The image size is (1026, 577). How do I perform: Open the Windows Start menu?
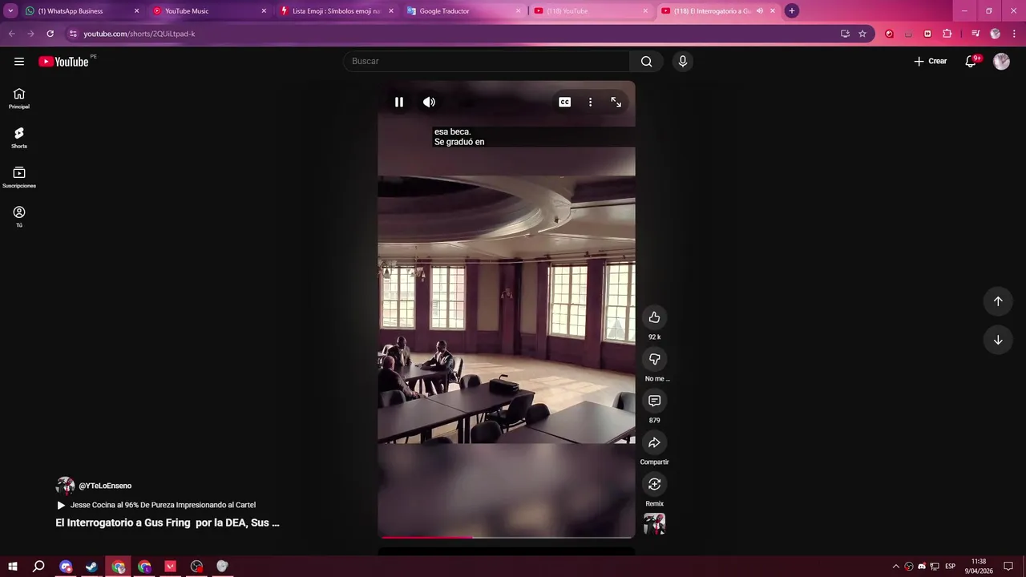coord(13,567)
